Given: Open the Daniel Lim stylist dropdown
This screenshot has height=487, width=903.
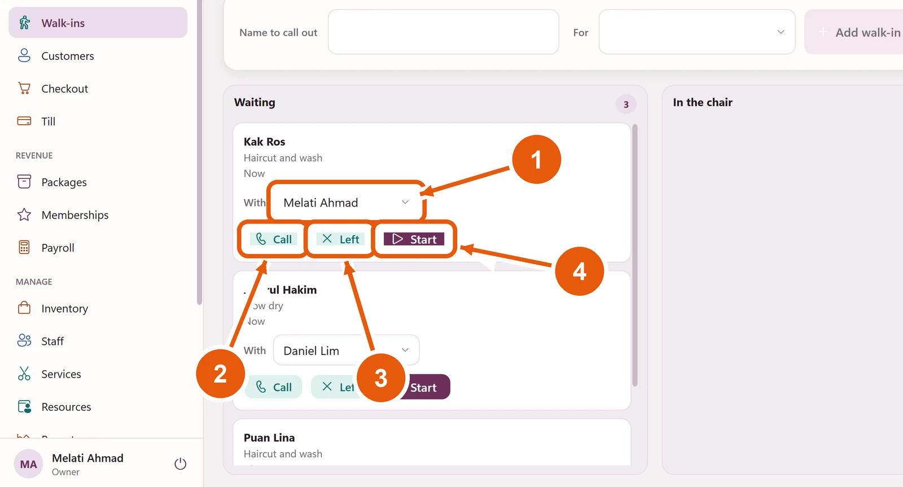Looking at the screenshot, I should point(346,350).
